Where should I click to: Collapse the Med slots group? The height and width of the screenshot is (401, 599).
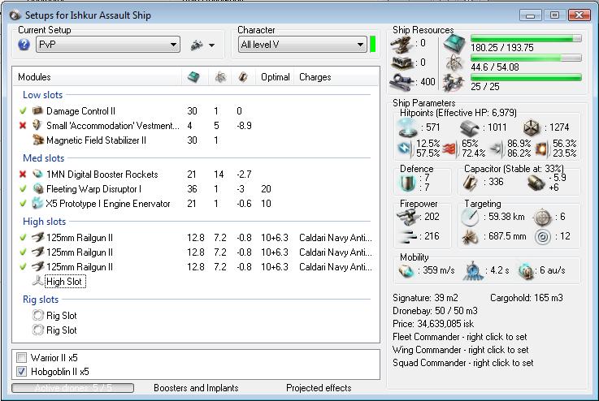point(43,158)
